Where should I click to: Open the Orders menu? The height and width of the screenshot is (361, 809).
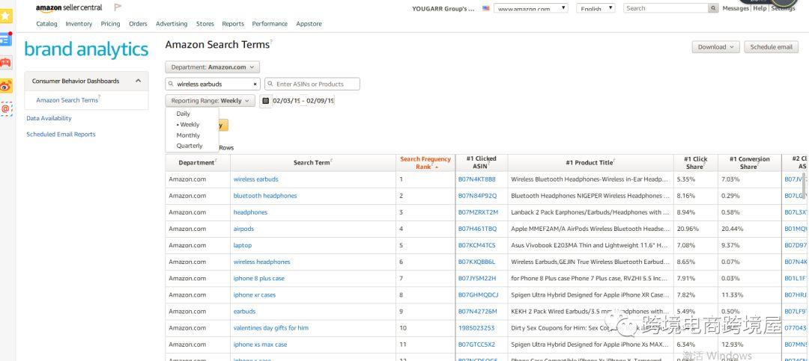pos(139,24)
